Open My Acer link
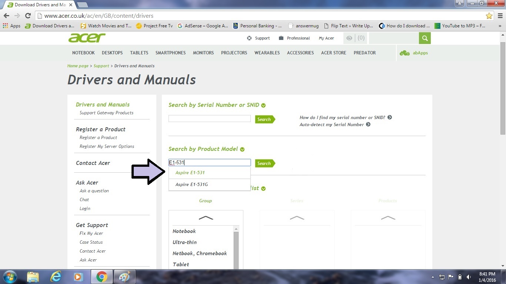This screenshot has height=284, width=506. [x=326, y=38]
